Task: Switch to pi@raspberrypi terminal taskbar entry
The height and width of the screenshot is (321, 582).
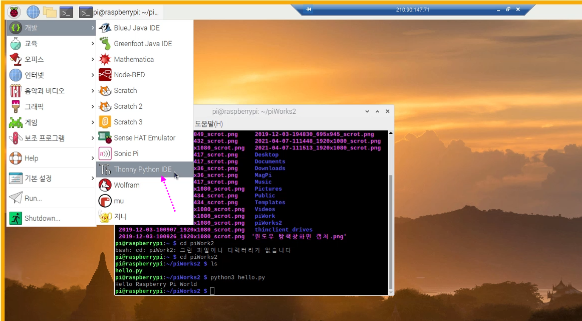Action: 121,12
